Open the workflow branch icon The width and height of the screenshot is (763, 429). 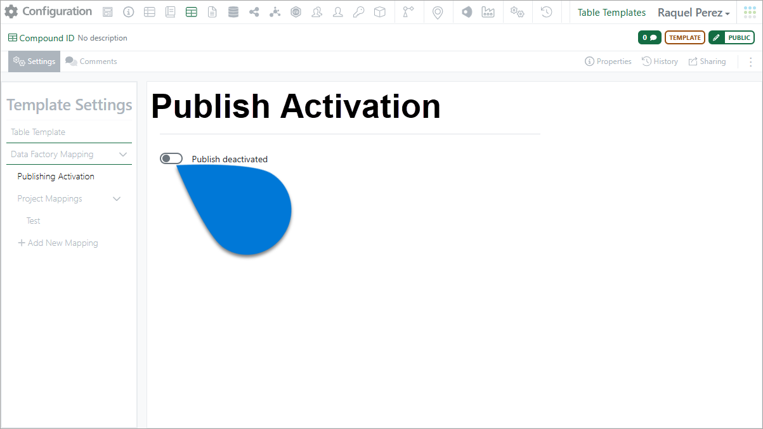pos(408,12)
